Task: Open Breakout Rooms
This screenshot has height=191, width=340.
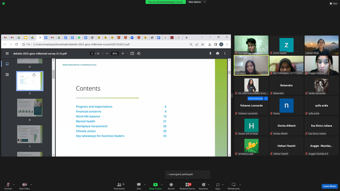Action: coord(188,186)
